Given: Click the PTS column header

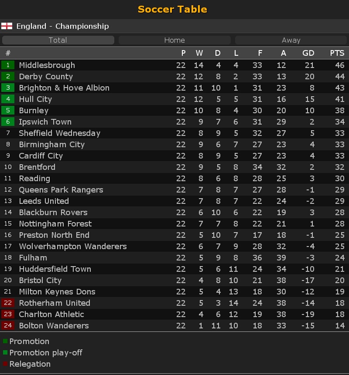Looking at the screenshot, I should (x=337, y=53).
